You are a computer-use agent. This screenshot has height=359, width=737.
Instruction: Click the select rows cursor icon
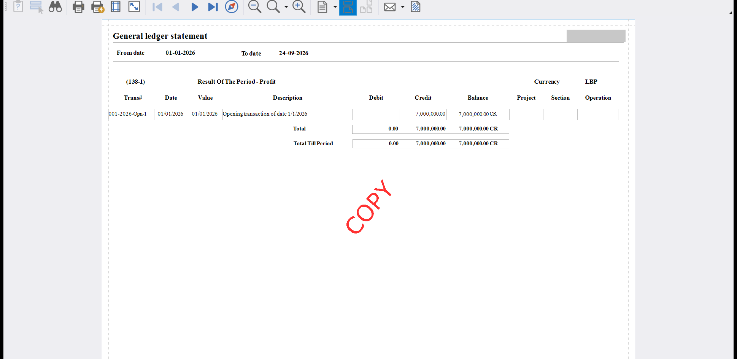pos(37,7)
